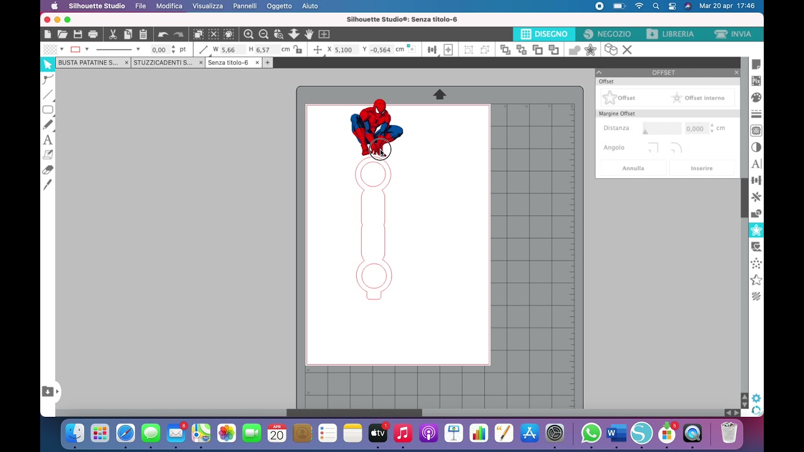Add a new document tab with plus
This screenshot has height=452, width=804.
(x=268, y=63)
